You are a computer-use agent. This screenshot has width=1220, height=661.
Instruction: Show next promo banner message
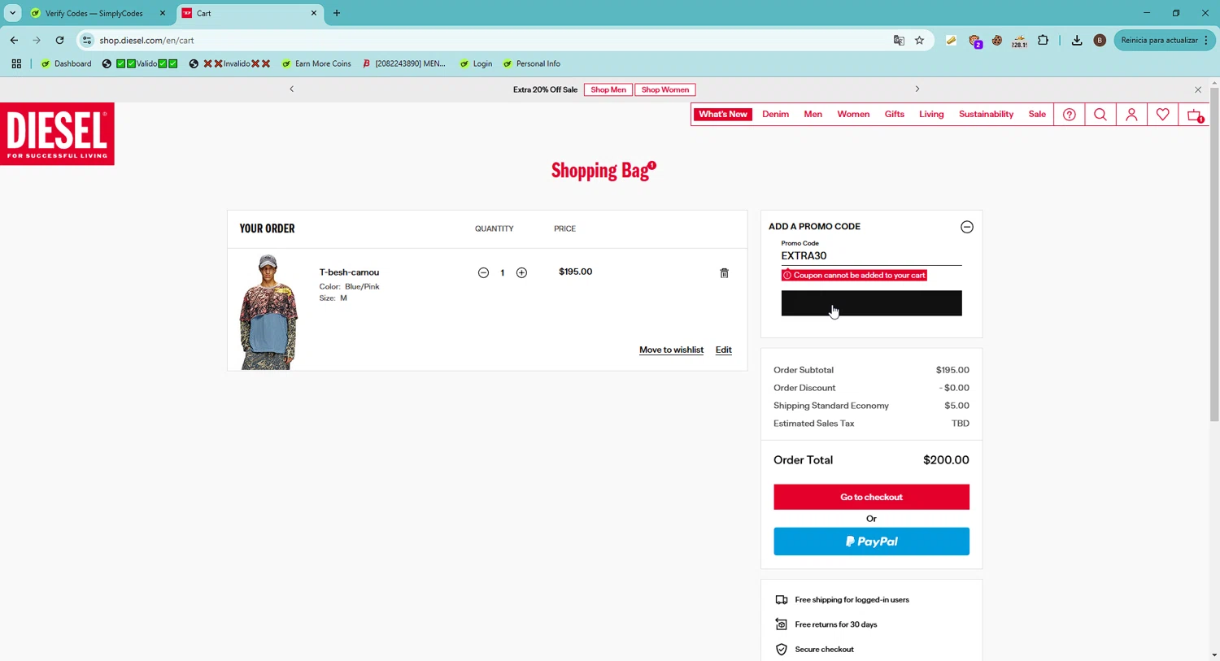click(917, 89)
